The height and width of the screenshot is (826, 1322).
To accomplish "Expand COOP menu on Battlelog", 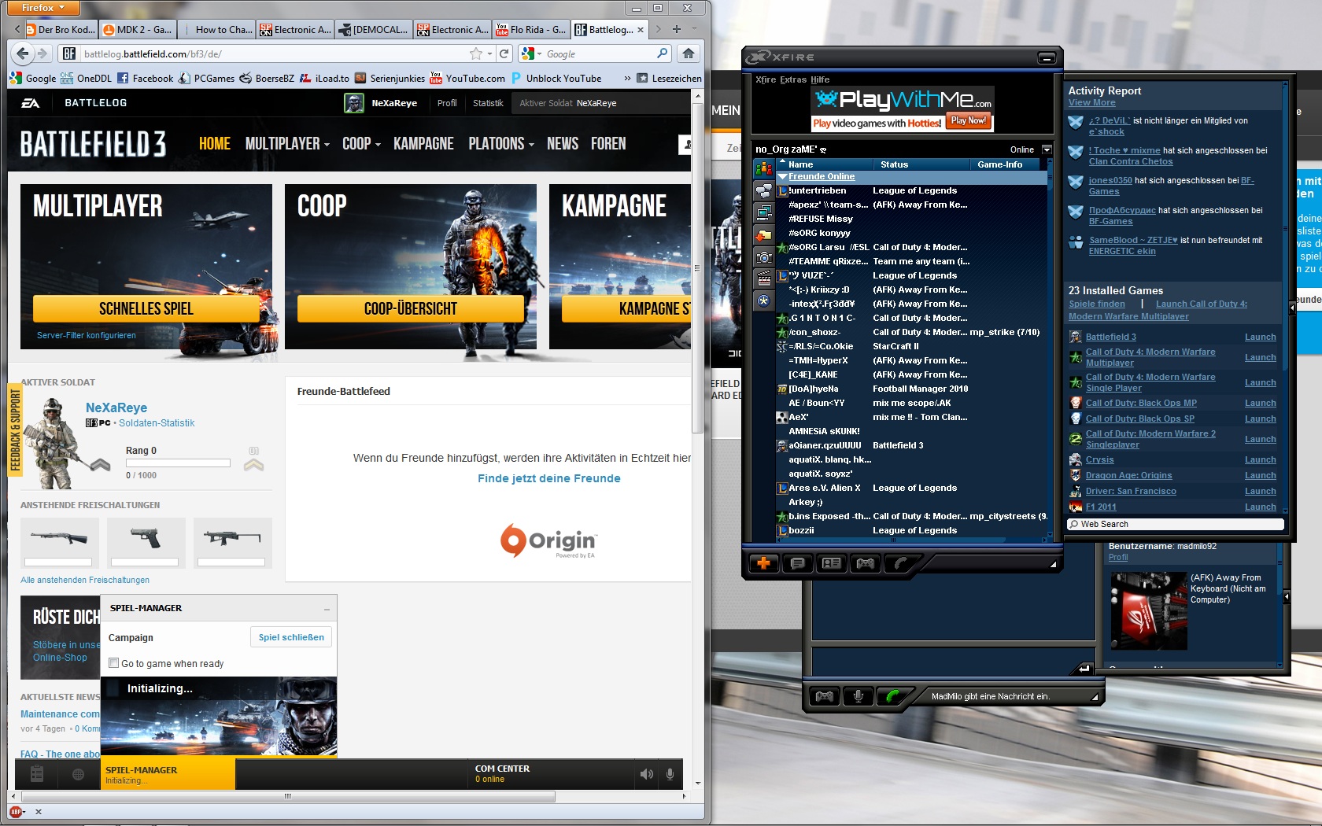I will pos(361,144).
